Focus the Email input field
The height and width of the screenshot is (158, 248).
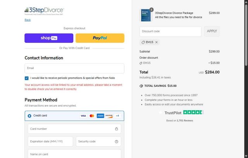pos(74,68)
